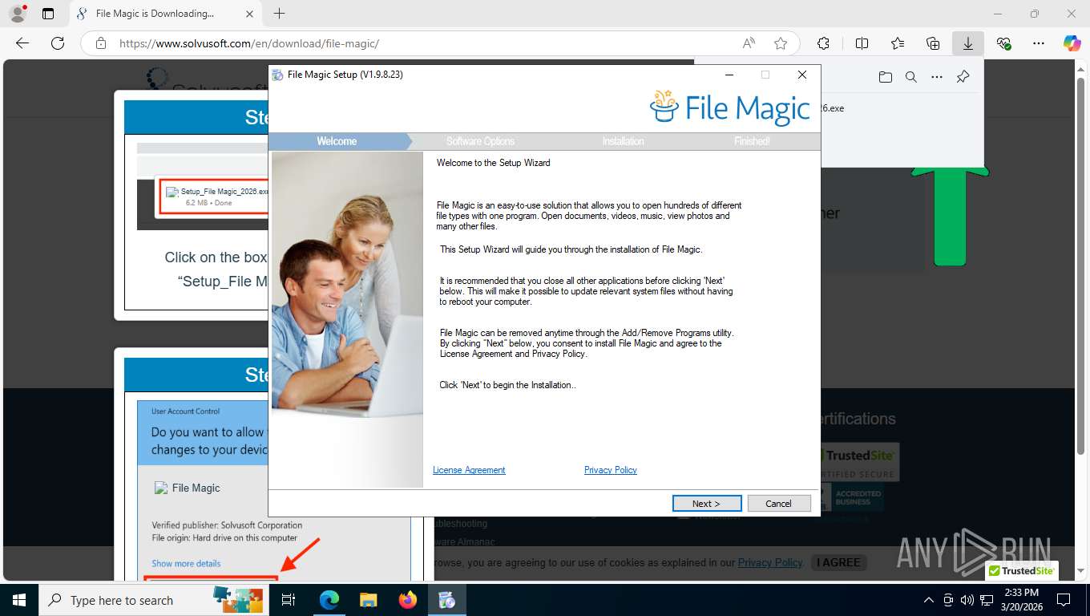Select the File Magic is Downloading tab
Screen dimensions: 1090x616
coord(165,14)
